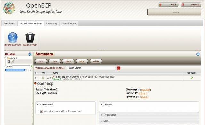Image resolution: width=205 pixels, height=125 pixels.
Task: Open Help from the header
Action: tap(168, 5)
